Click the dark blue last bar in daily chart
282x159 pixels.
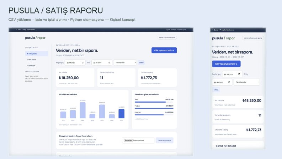coord(121,114)
